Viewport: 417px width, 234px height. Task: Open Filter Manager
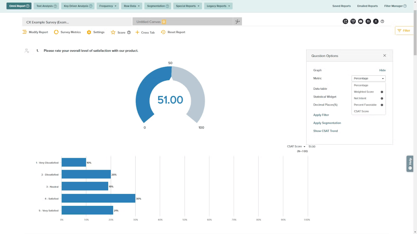[x=393, y=6]
